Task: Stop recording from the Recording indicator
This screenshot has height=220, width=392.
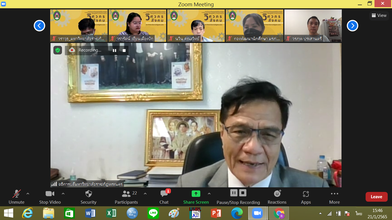Action: (x=124, y=50)
